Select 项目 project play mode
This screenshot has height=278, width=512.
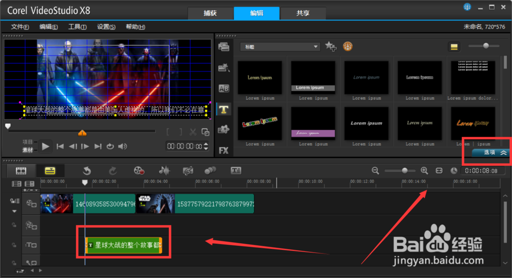click(x=28, y=142)
